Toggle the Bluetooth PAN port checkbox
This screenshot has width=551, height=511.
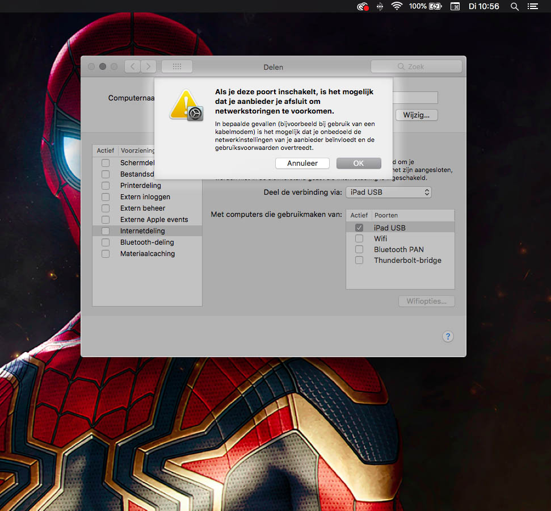click(359, 249)
